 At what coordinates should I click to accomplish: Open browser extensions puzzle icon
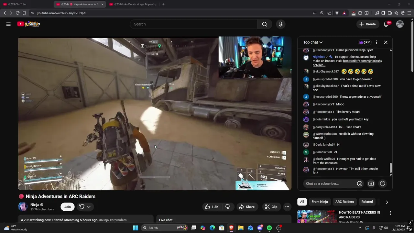pos(360,13)
